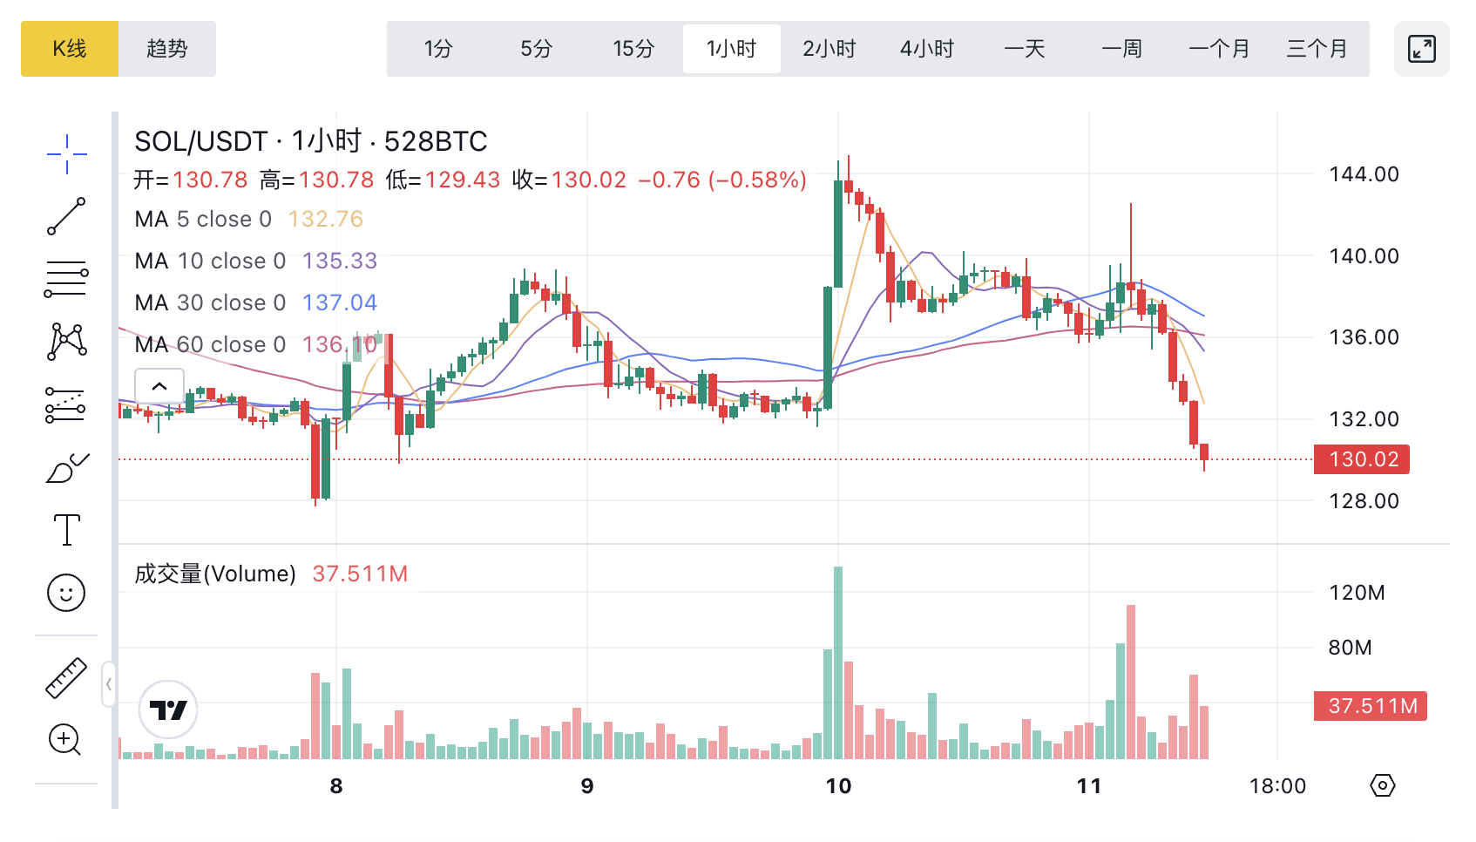This screenshot has width=1476, height=842.
Task: Click the TradingView logo button
Action: [168, 710]
